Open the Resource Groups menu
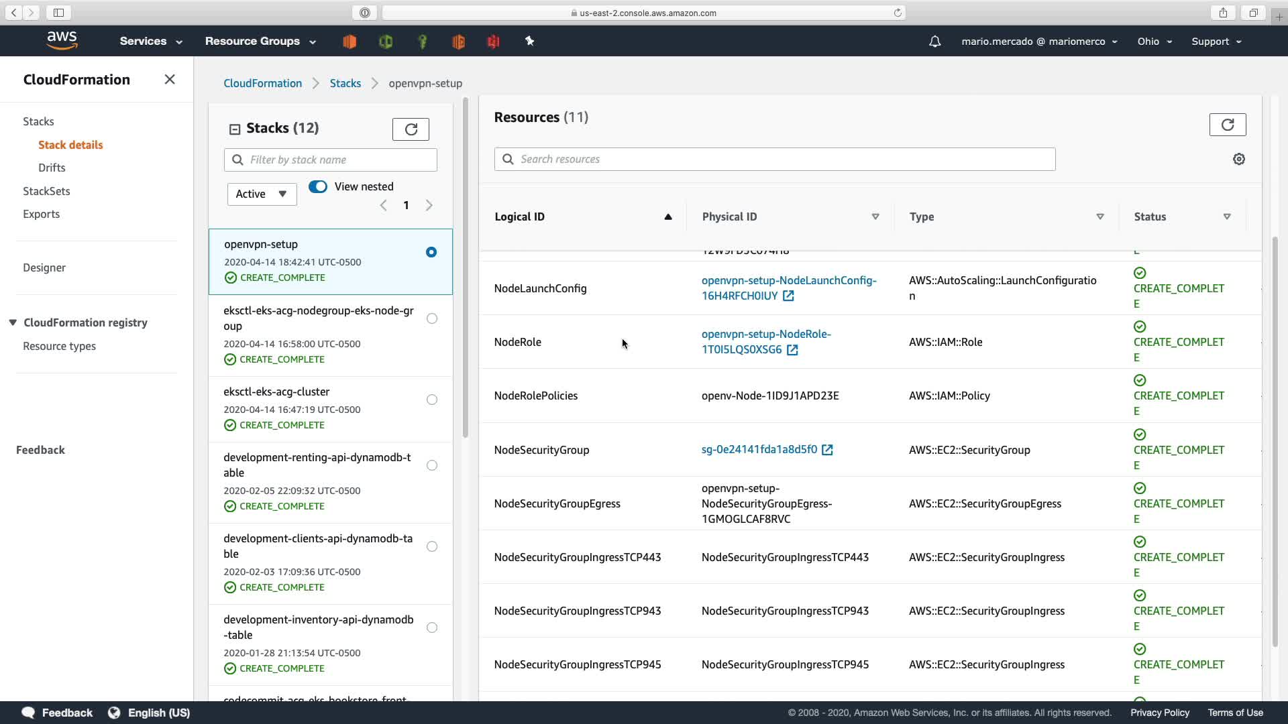Screen dimensions: 1288x724 tap(260, 42)
